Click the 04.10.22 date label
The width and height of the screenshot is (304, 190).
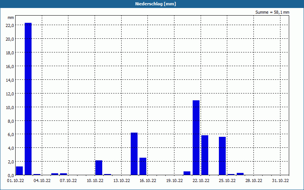[x=42, y=181]
